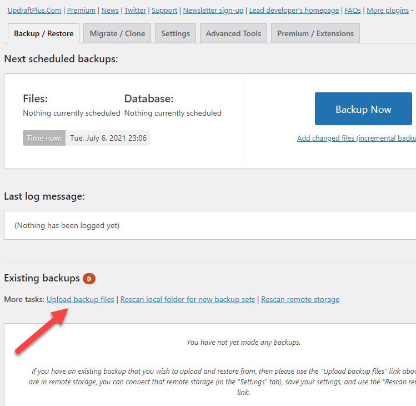This screenshot has height=406, width=416.
Task: Open the UpdraftPlus.Com link
Action: [33, 10]
